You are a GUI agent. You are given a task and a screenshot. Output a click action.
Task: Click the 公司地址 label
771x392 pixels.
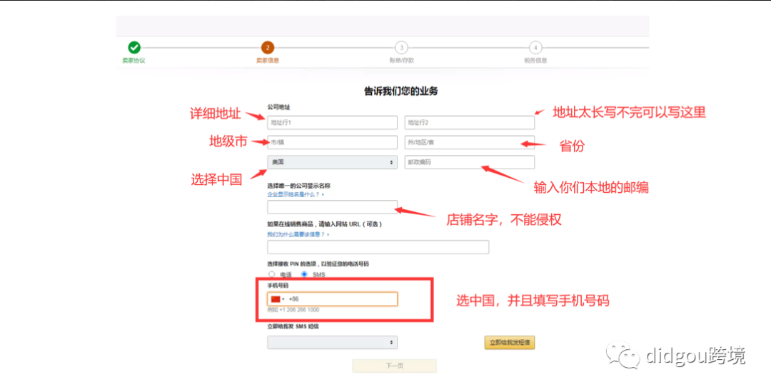click(279, 106)
